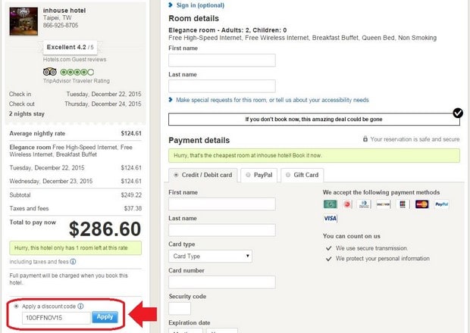The height and width of the screenshot is (333, 470).
Task: Click the black checkmark badge icon
Action: click(x=458, y=113)
